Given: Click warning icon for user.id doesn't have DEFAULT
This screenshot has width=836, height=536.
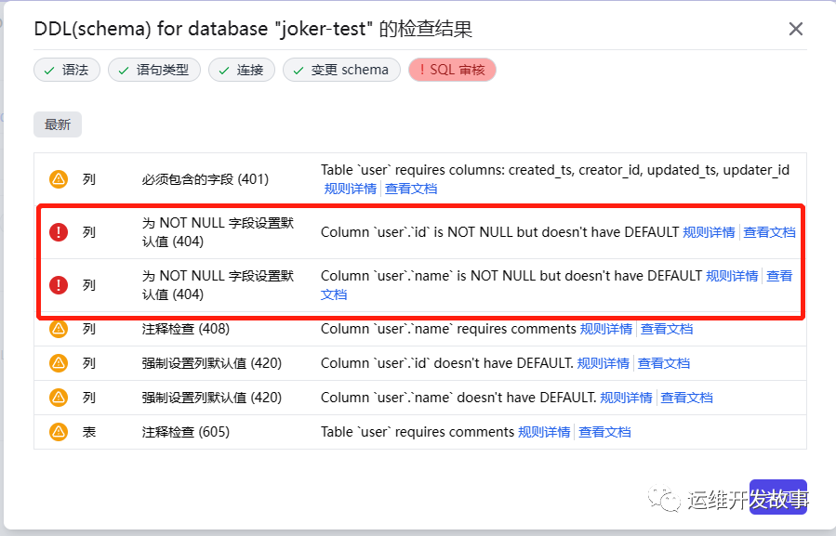Looking at the screenshot, I should click(59, 363).
